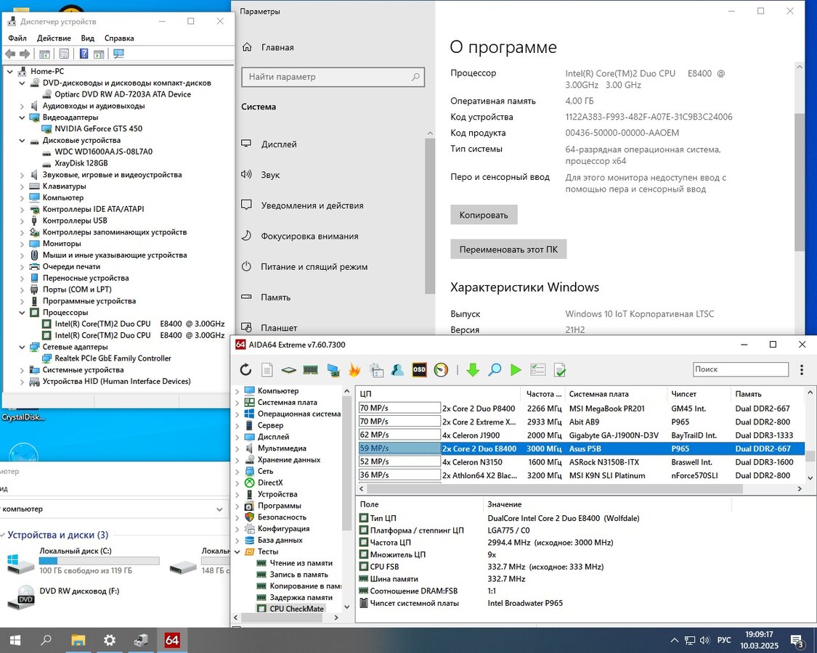Expand Контроллеры USB node

22,221
